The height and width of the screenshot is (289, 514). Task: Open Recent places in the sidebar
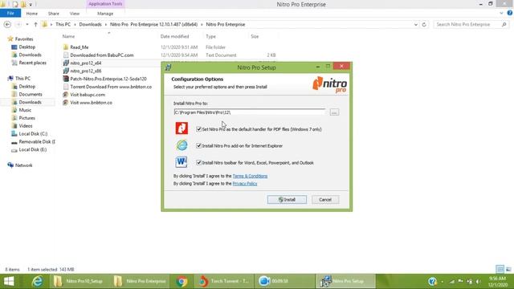(x=32, y=63)
